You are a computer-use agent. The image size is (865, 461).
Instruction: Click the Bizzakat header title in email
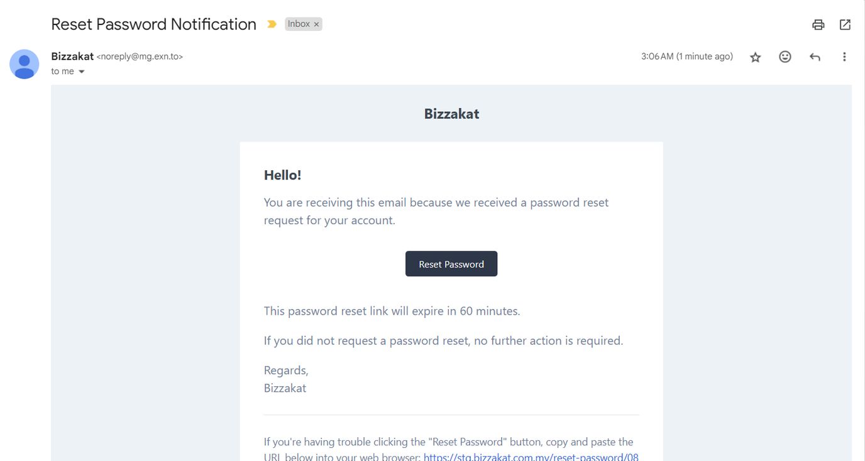(451, 114)
